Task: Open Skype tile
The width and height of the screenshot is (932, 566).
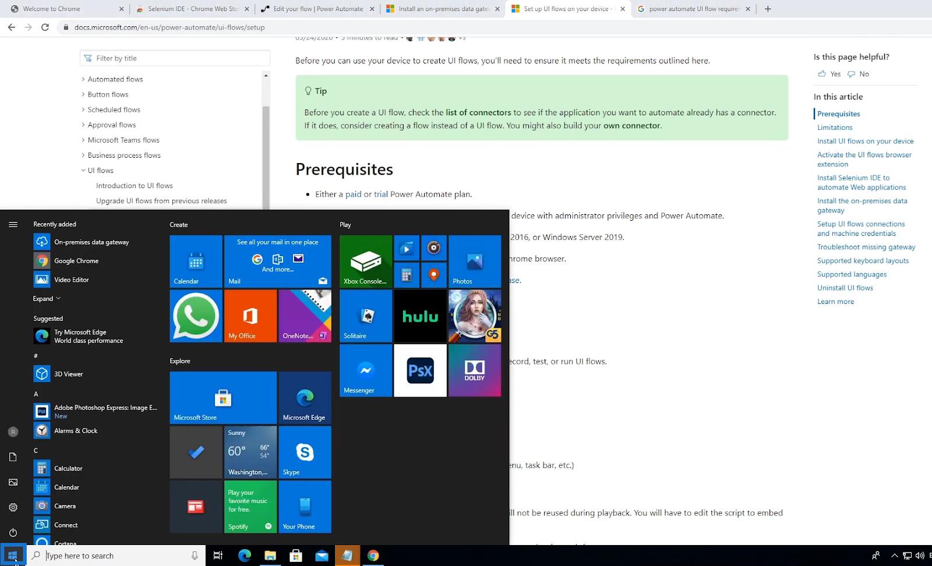Action: click(x=305, y=452)
